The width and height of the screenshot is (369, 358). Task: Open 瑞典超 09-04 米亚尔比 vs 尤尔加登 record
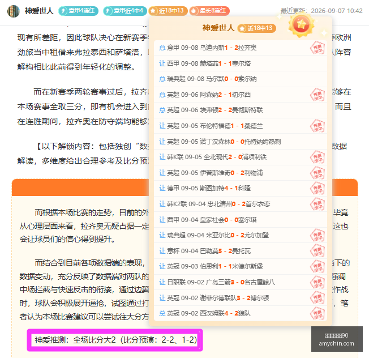[241, 235]
